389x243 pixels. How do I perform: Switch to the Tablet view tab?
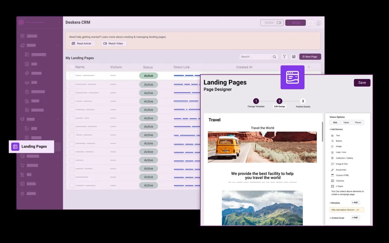[346, 122]
